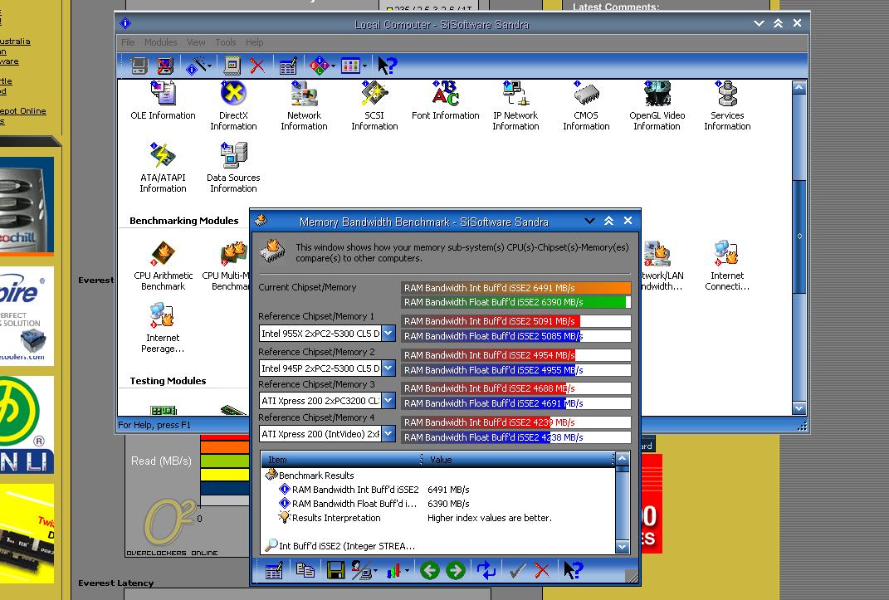The image size is (889, 600).
Task: Open the chart dropdown in benchmark toolbar
Action: click(x=407, y=570)
